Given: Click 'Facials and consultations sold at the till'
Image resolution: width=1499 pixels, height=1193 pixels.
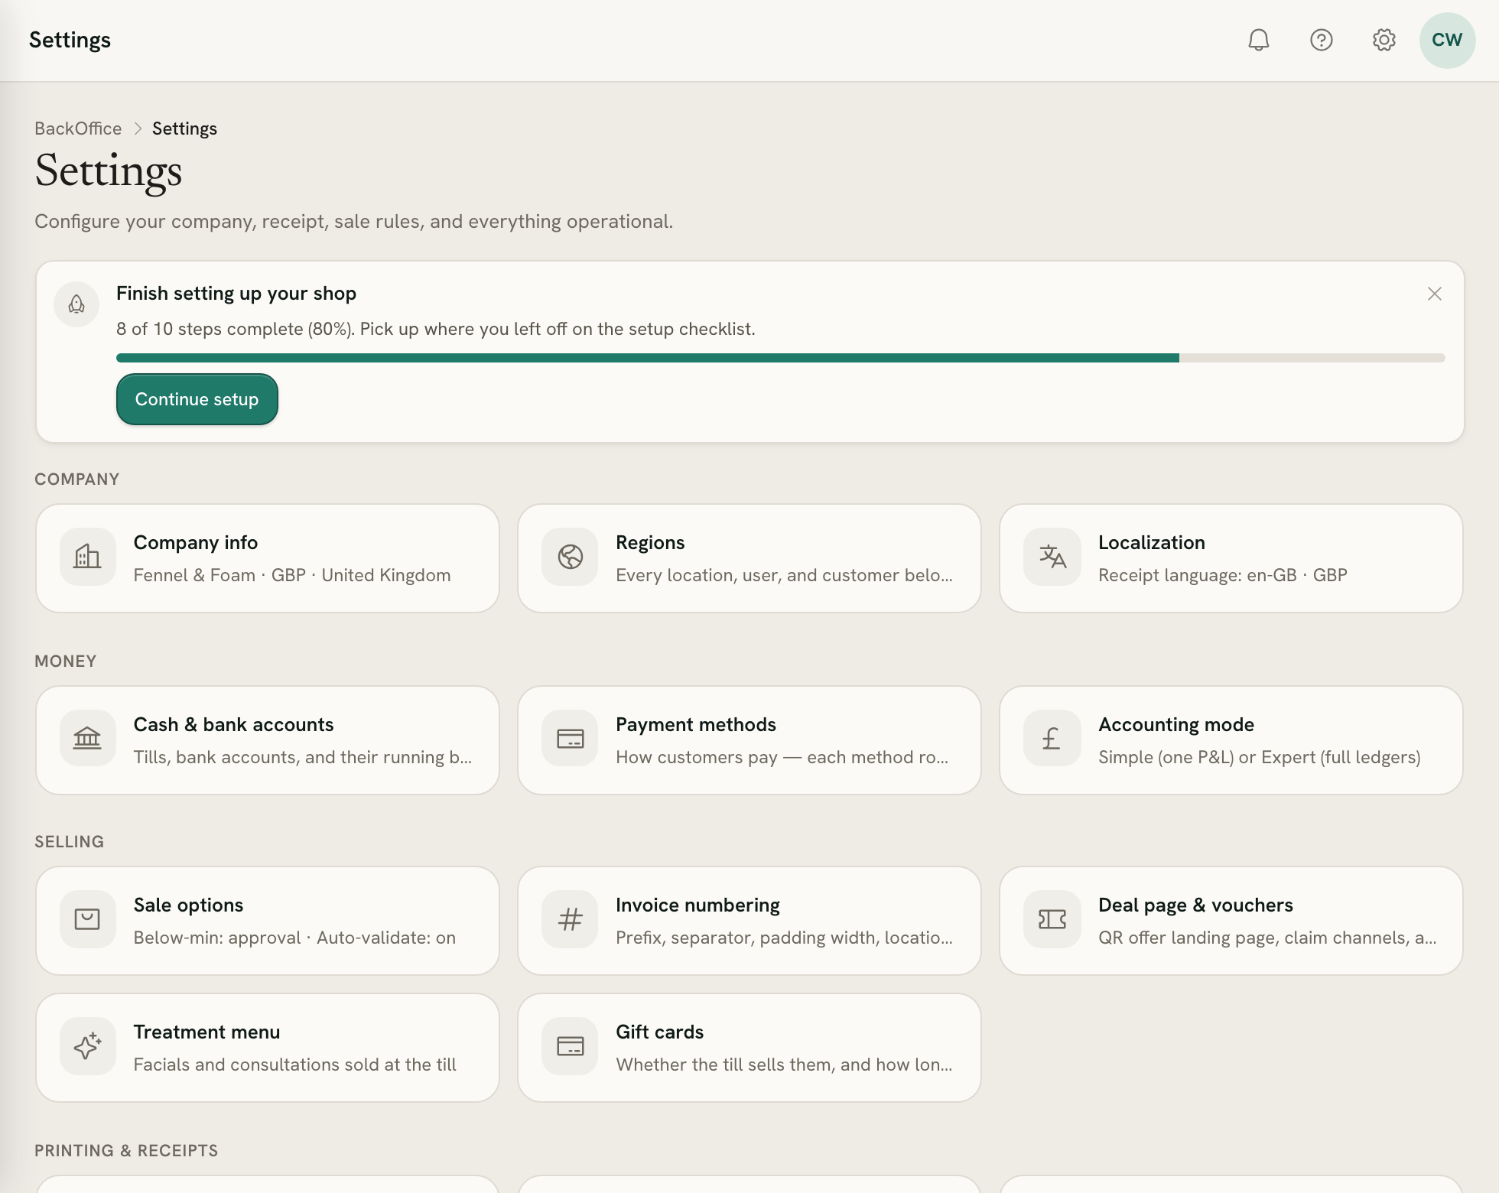Looking at the screenshot, I should coord(294,1065).
